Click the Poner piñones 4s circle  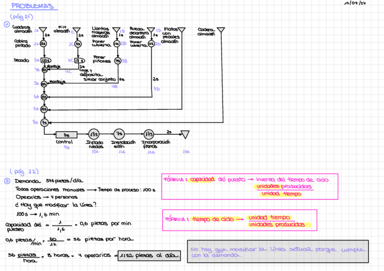point(117,61)
